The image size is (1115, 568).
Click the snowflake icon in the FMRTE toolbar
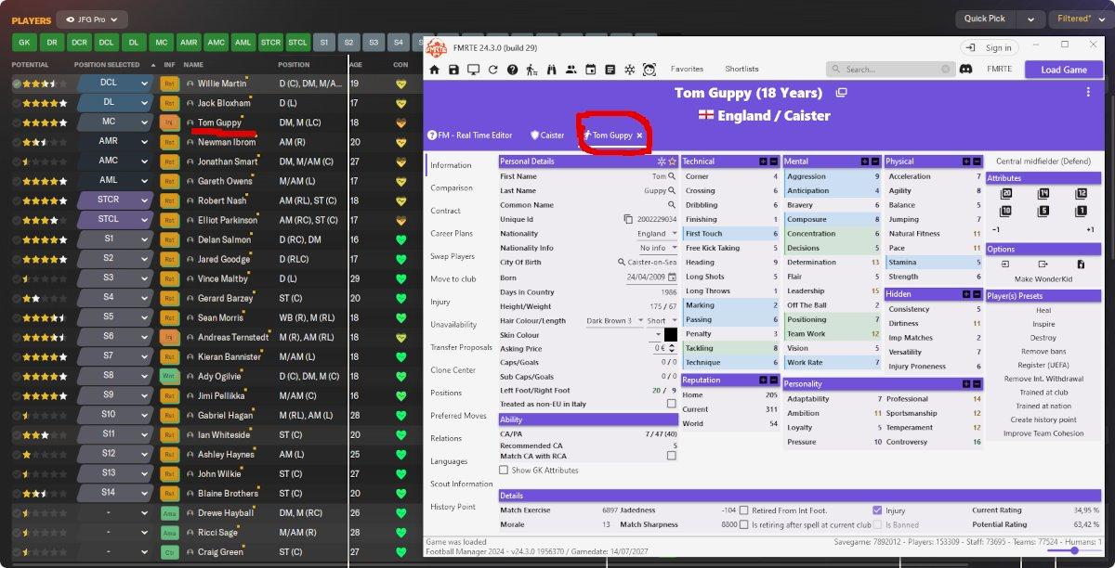pos(629,69)
